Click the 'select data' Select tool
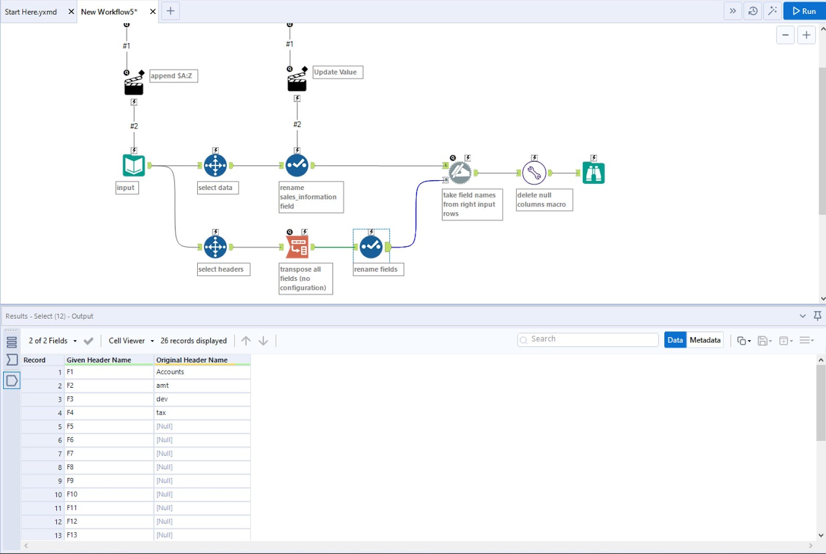The width and height of the screenshot is (826, 554). 216,165
